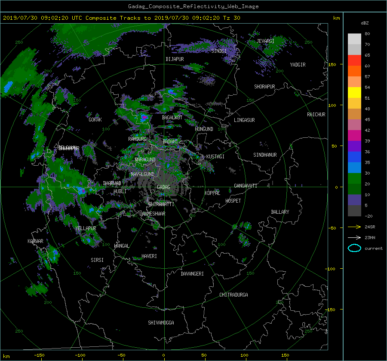Click the legend value '80' at scale top
The width and height of the screenshot is (387, 361).
(367, 34)
